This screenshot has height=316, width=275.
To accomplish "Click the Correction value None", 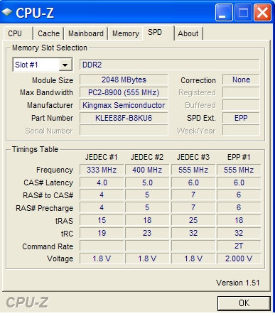I will click(241, 80).
